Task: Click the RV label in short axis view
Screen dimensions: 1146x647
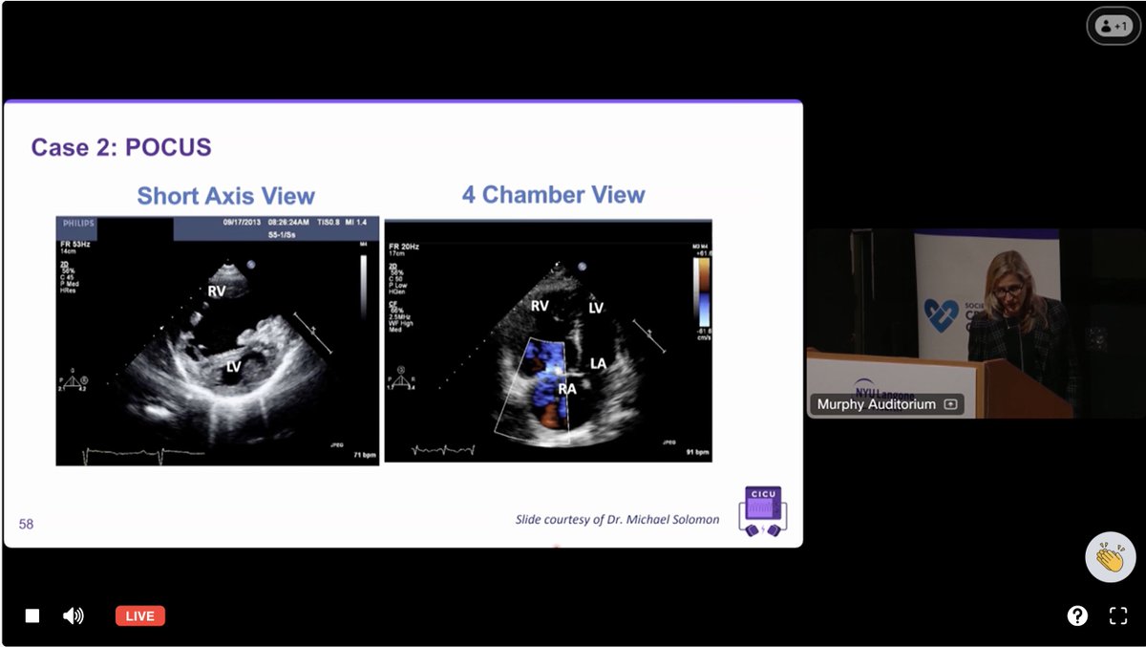Action: tap(217, 291)
